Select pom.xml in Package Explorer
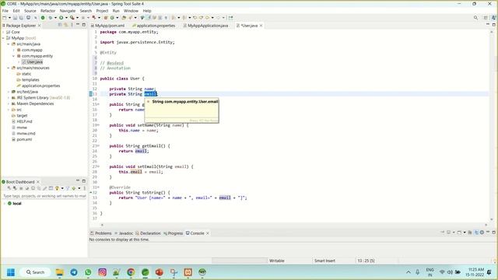 22,139
